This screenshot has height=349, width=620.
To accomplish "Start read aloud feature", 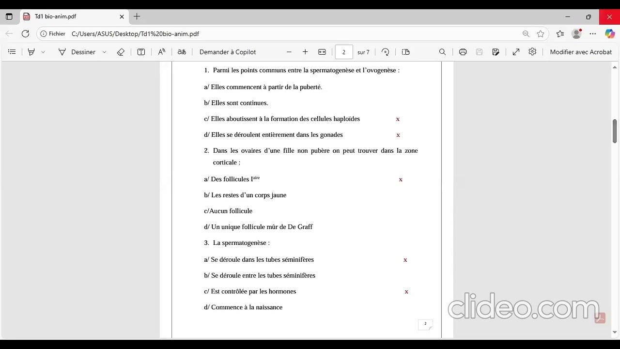I will [x=162, y=52].
